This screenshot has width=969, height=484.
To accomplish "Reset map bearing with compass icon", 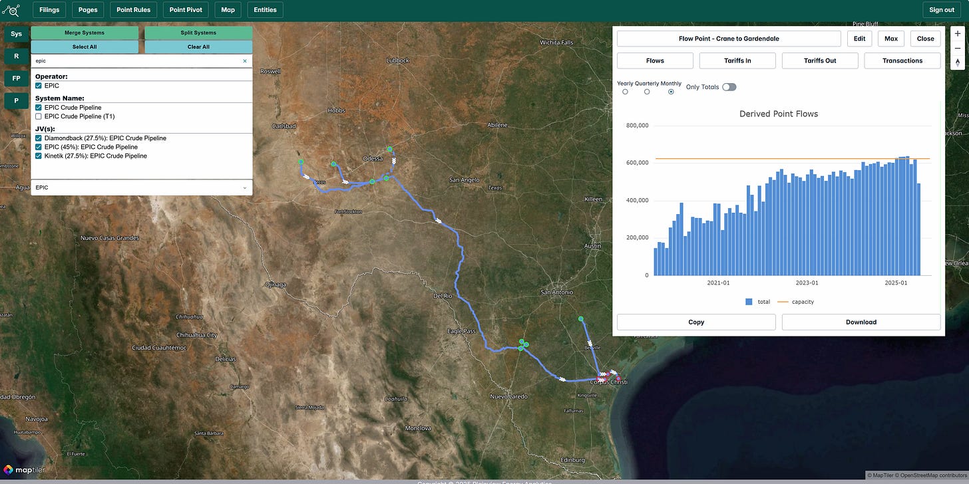I will 958,62.
